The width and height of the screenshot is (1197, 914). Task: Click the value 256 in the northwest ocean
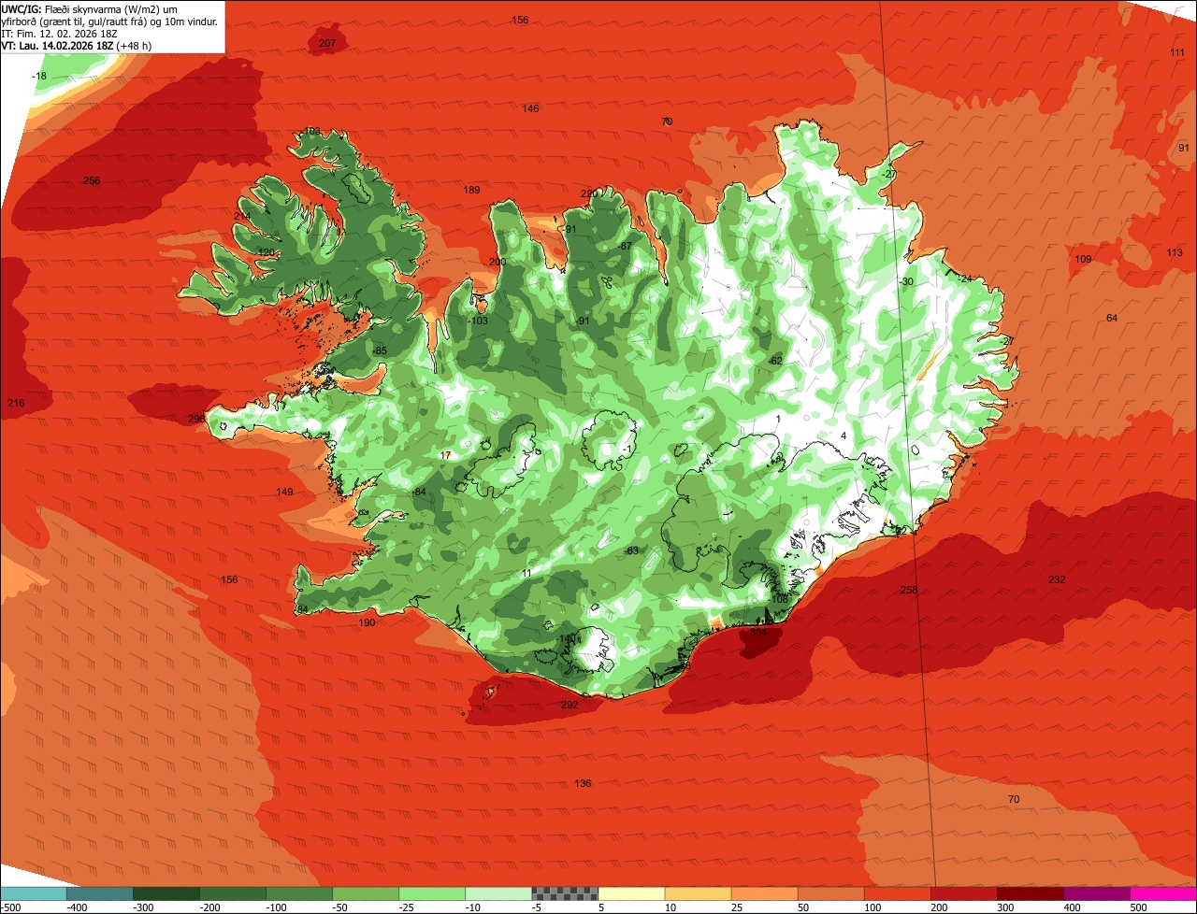pos(92,180)
